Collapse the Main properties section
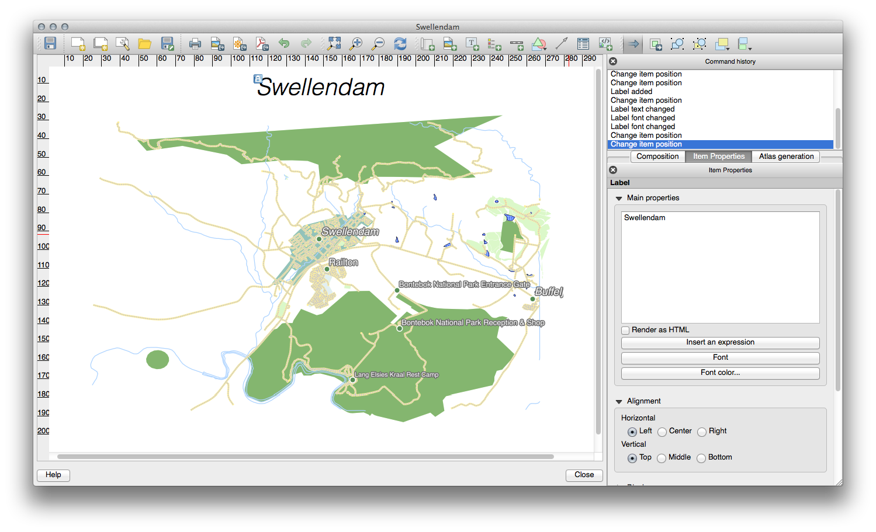The height and width of the screenshot is (532, 876). pos(619,199)
